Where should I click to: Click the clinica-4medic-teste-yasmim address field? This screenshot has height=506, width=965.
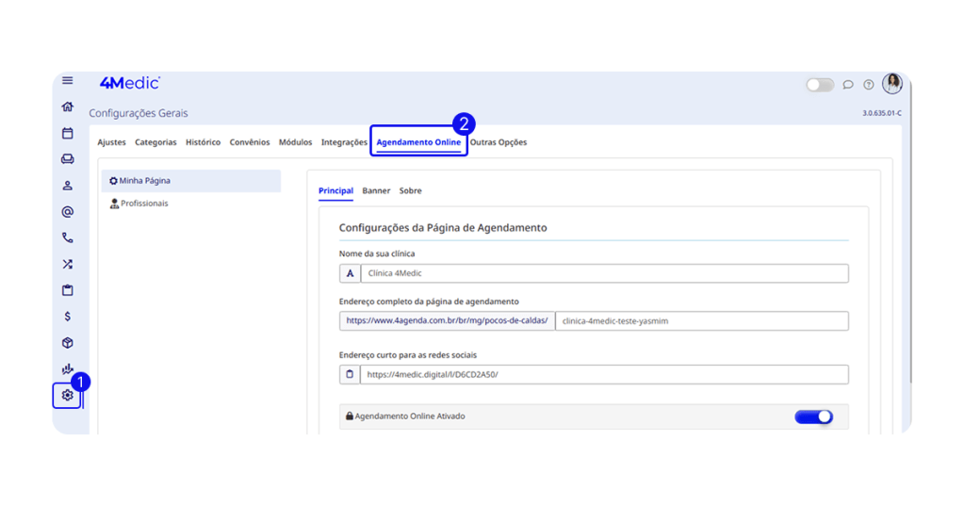[701, 321]
